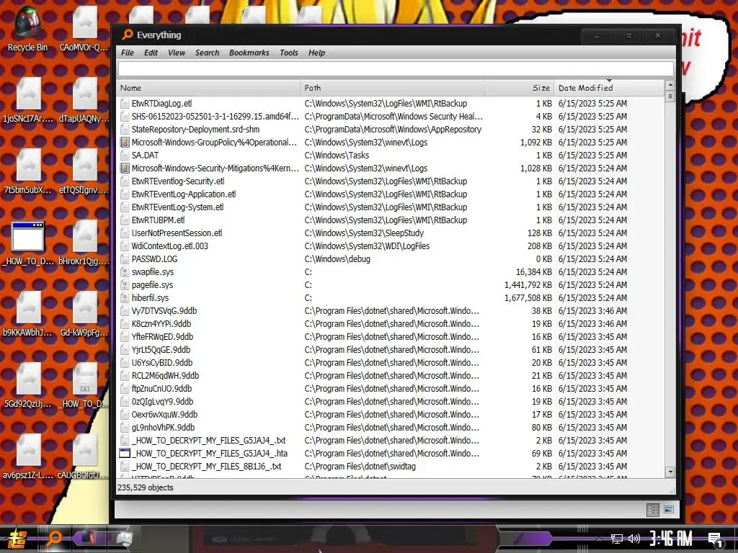Viewport: 738px width, 553px height.
Task: Click path C:\Windows\debug
Action: click(x=337, y=259)
